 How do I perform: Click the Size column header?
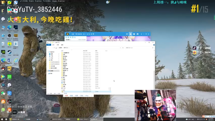click(x=106, y=51)
